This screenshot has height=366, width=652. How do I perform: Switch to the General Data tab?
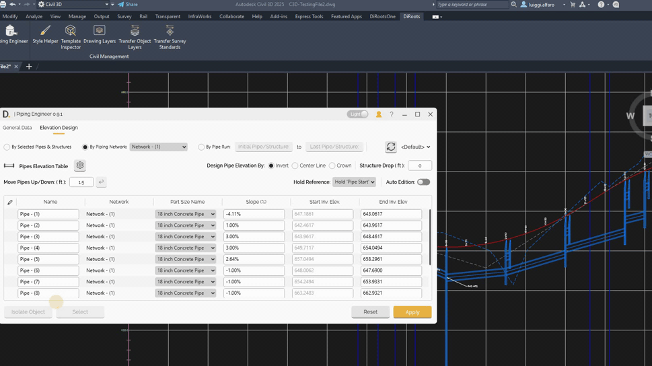(17, 128)
